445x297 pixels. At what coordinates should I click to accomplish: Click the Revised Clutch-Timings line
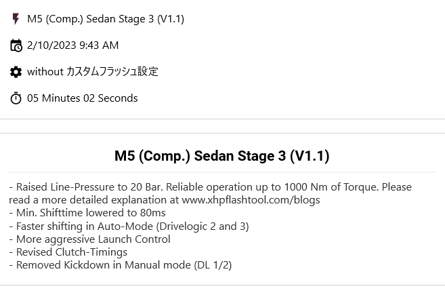click(68, 252)
